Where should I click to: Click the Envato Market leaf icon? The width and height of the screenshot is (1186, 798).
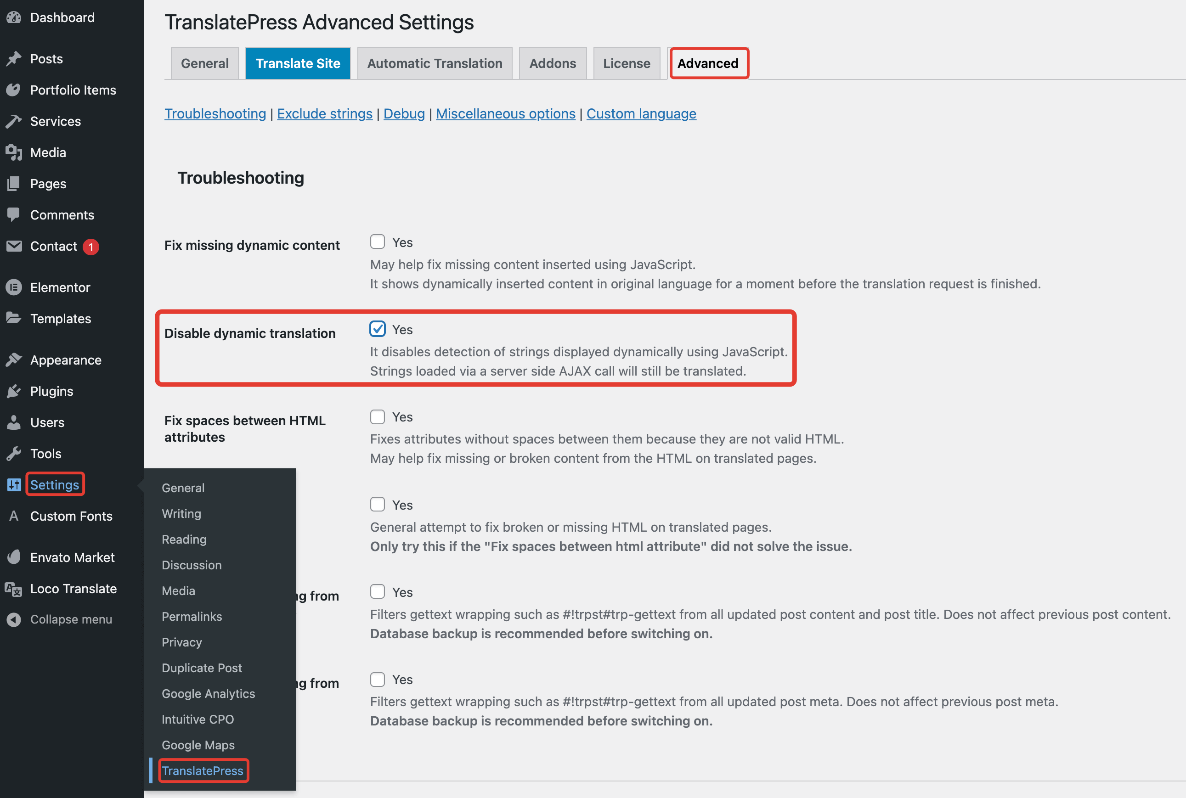click(x=14, y=557)
